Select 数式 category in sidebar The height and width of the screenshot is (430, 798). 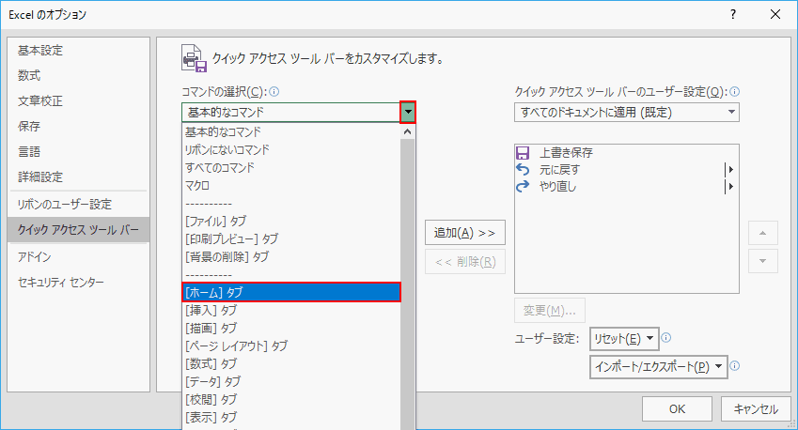tap(78, 76)
